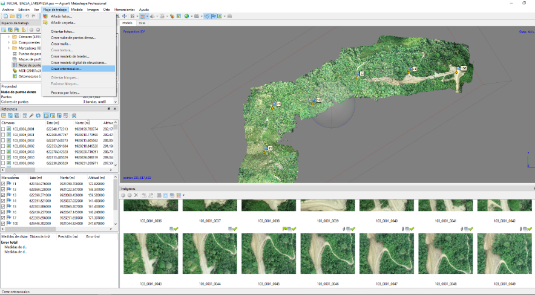Click the New project icon in the toolbar
This screenshot has width=535, height=295.
(5, 16)
